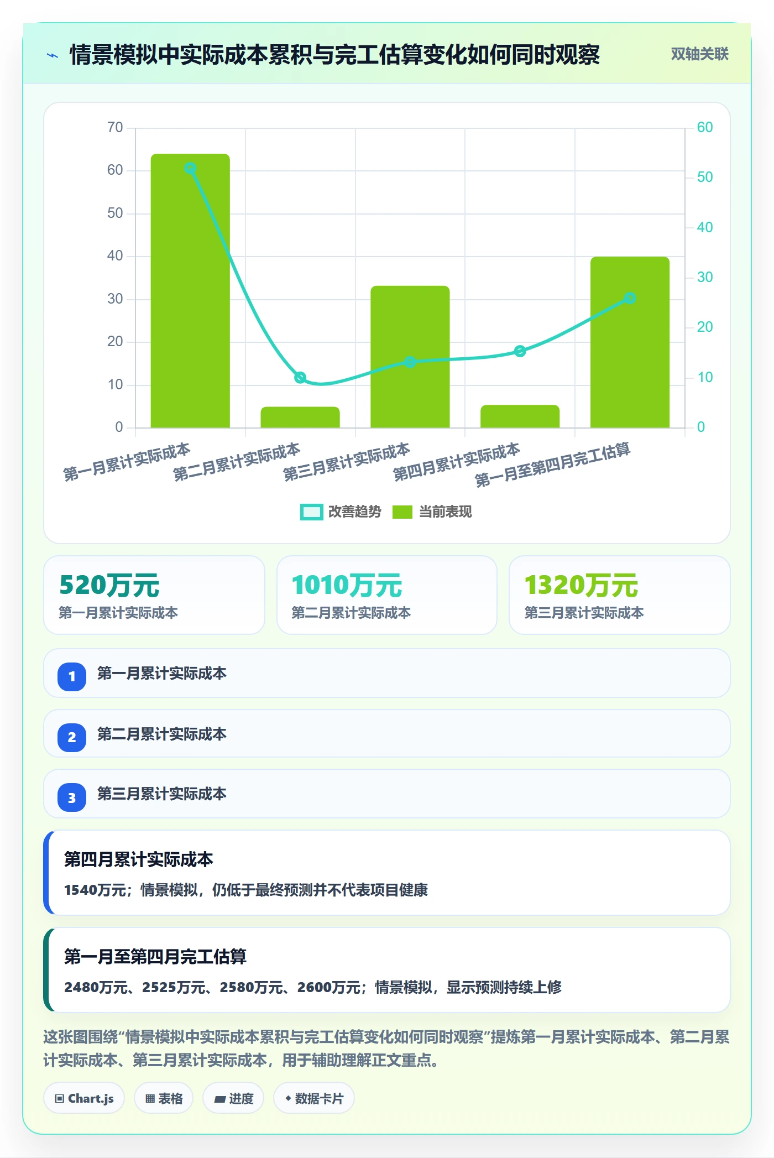Screen dimensions: 774x1158
Task: Select the 1320万元 data card
Action: point(620,595)
